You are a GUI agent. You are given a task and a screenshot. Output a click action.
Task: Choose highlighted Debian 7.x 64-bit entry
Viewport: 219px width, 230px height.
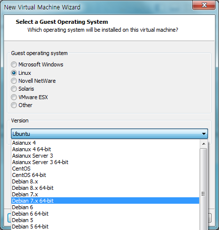(x=105, y=201)
